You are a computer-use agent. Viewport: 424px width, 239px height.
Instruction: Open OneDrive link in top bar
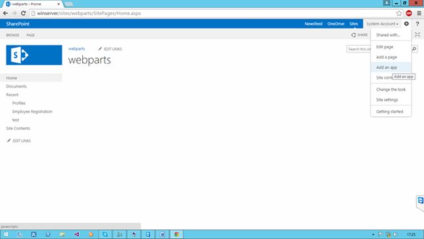336,24
